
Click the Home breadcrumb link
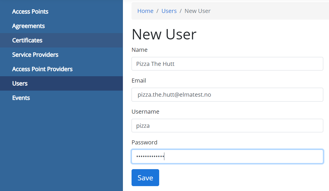145,11
